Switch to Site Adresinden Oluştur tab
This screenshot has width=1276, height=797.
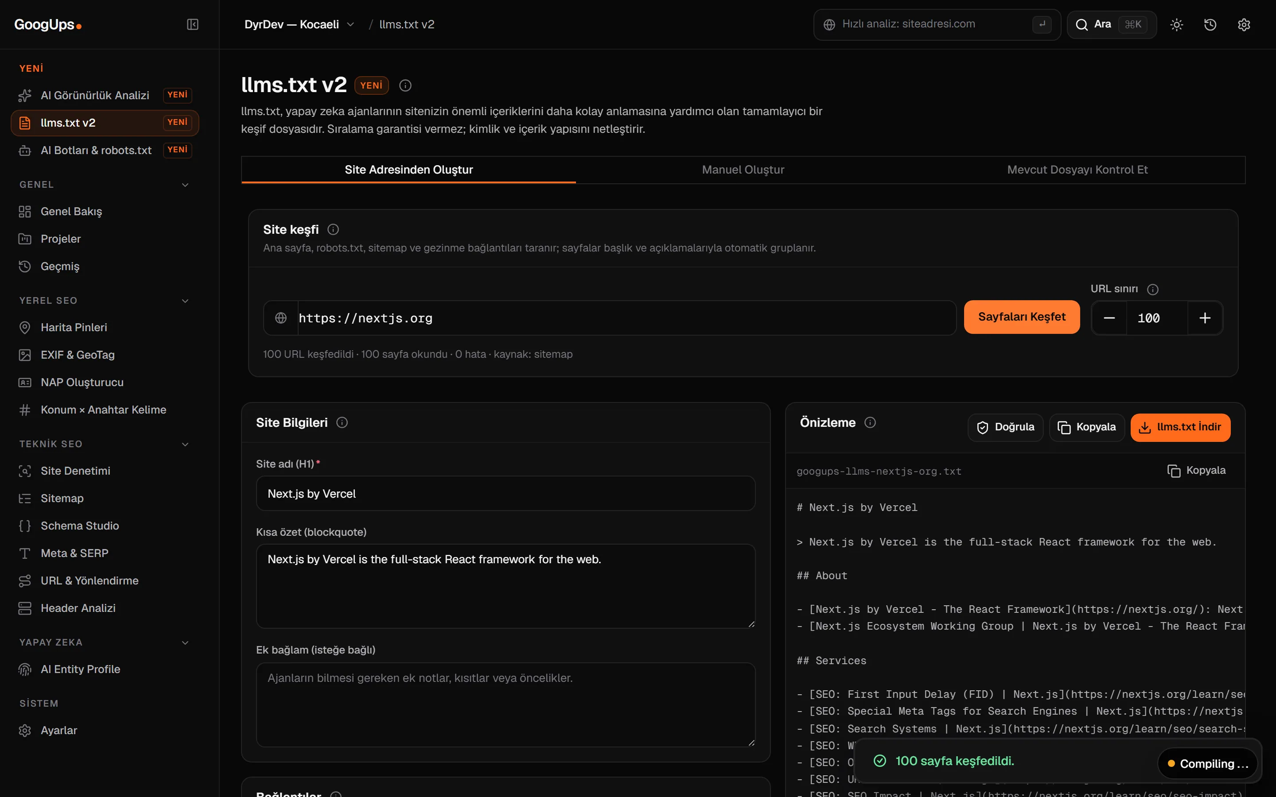pyautogui.click(x=408, y=170)
